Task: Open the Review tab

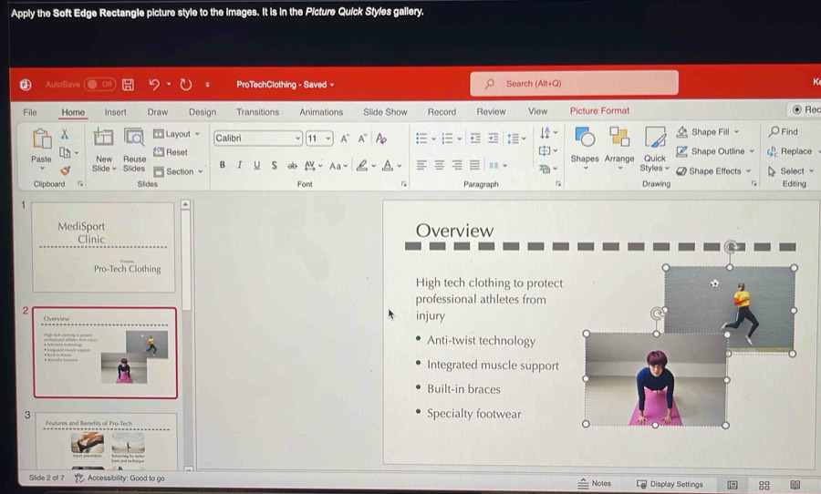Action: 491,111
